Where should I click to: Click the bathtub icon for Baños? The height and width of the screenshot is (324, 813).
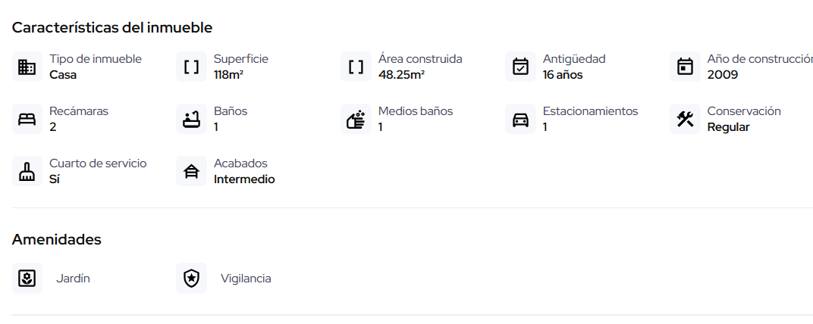click(192, 119)
